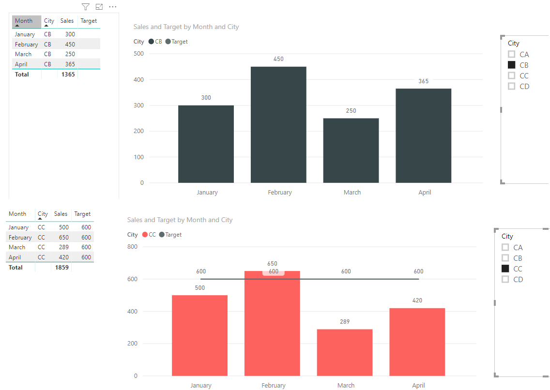Click the bottom table Total value 1859

[x=61, y=268]
